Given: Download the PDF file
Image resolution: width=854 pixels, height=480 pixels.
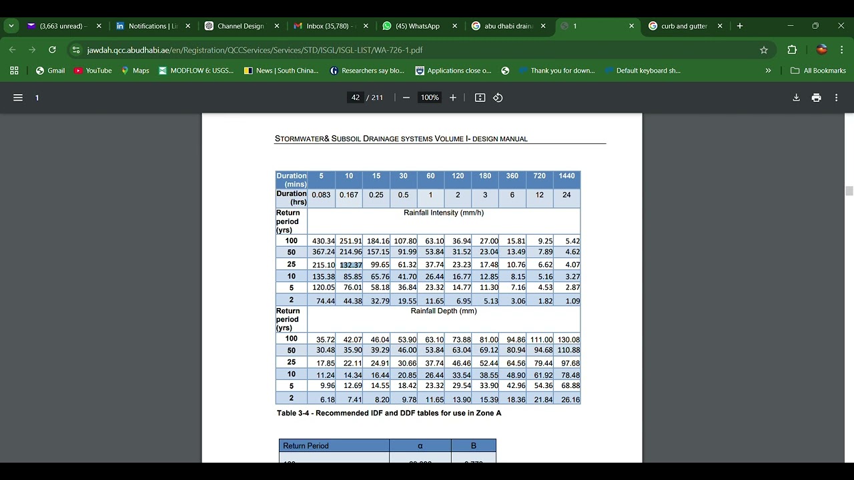Looking at the screenshot, I should click(796, 97).
